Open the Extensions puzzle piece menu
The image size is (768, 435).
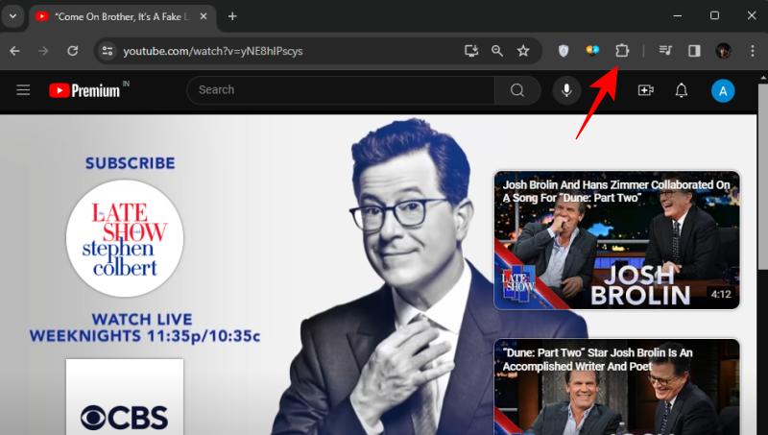click(x=621, y=51)
